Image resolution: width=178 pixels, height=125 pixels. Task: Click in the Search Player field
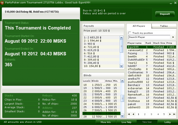tap(149, 37)
